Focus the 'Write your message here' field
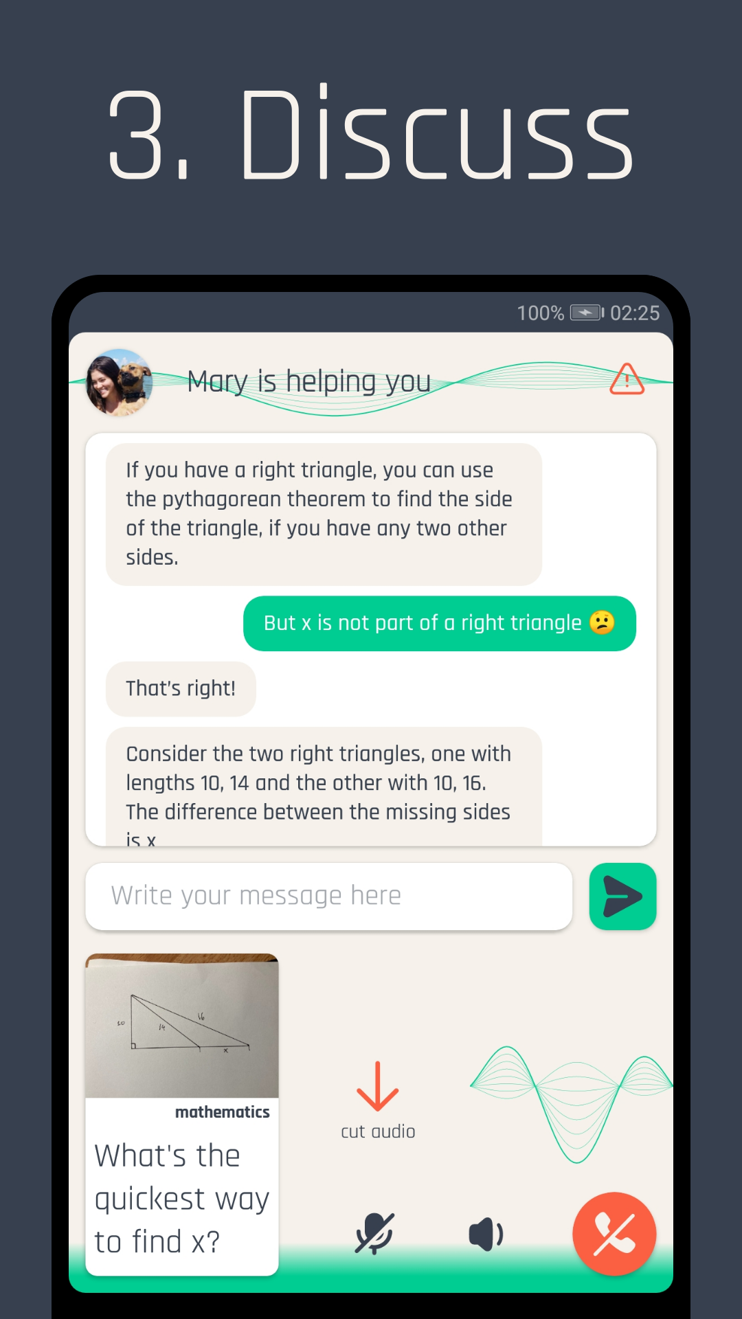The width and height of the screenshot is (742, 1319). point(329,897)
